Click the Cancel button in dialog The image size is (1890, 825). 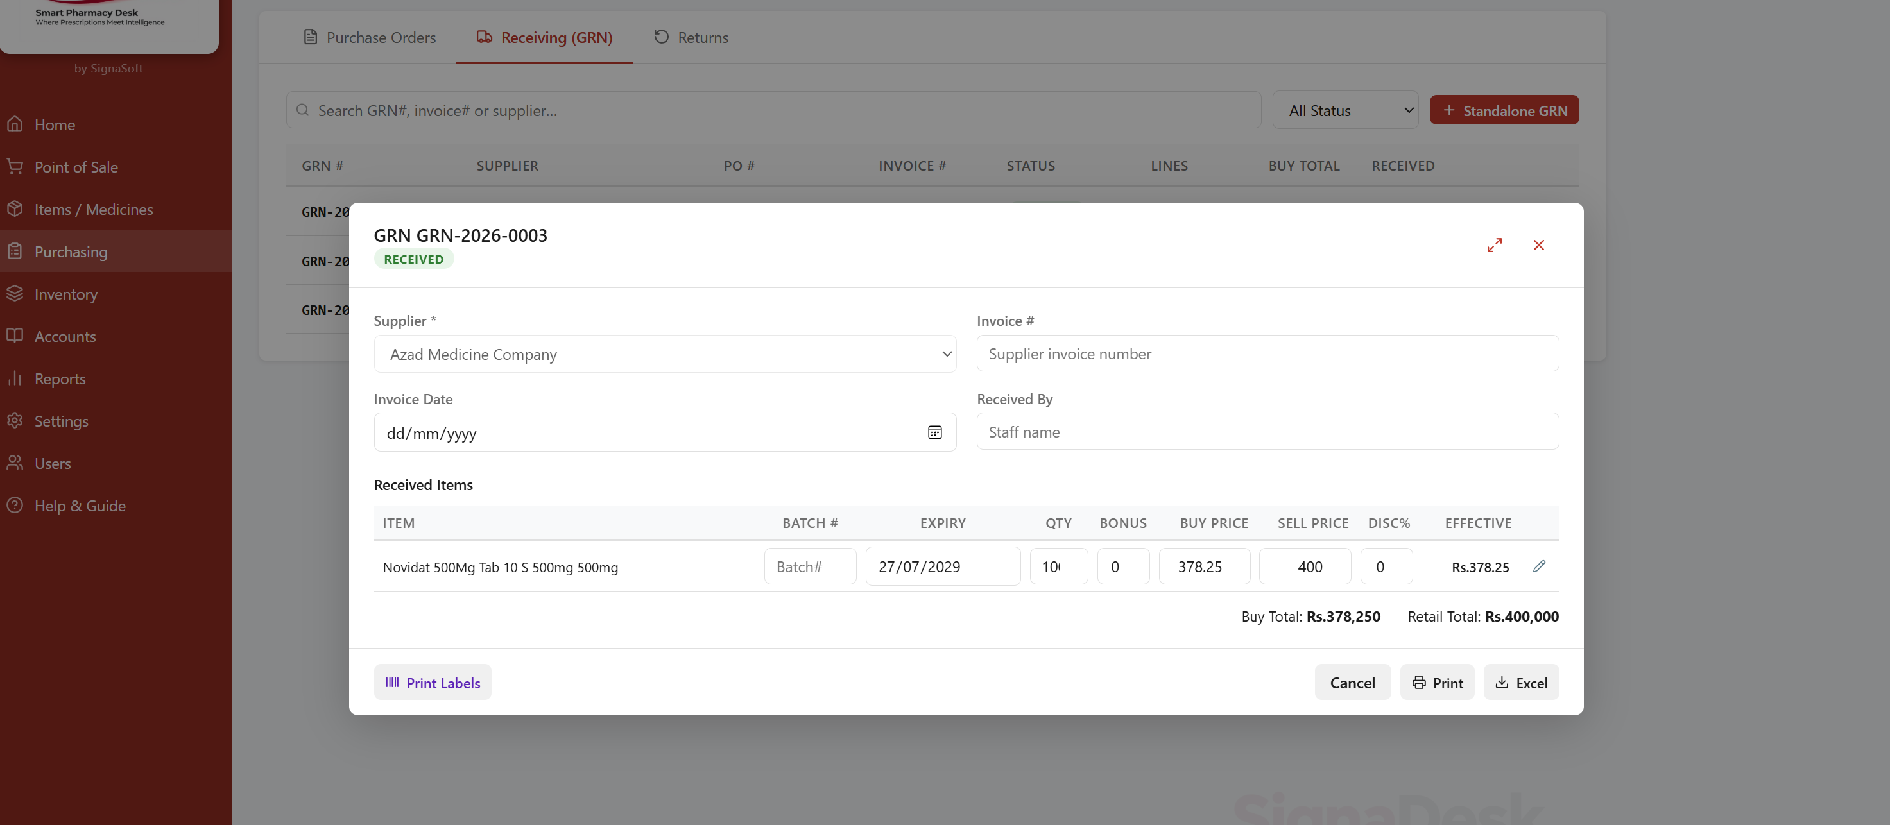tap(1352, 683)
